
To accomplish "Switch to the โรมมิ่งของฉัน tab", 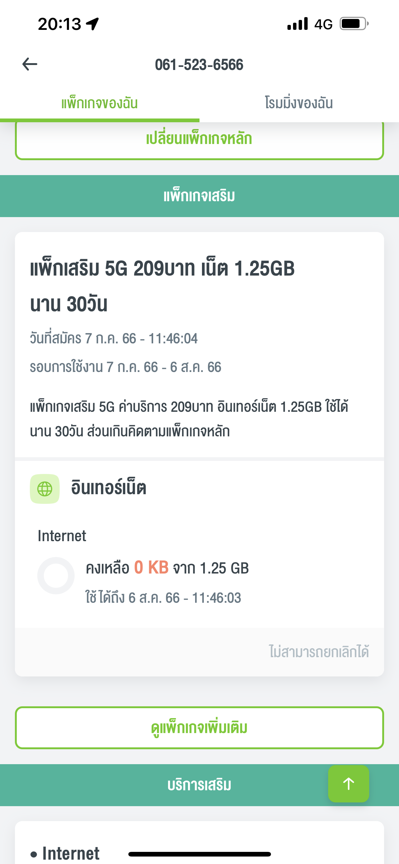I will [299, 103].
